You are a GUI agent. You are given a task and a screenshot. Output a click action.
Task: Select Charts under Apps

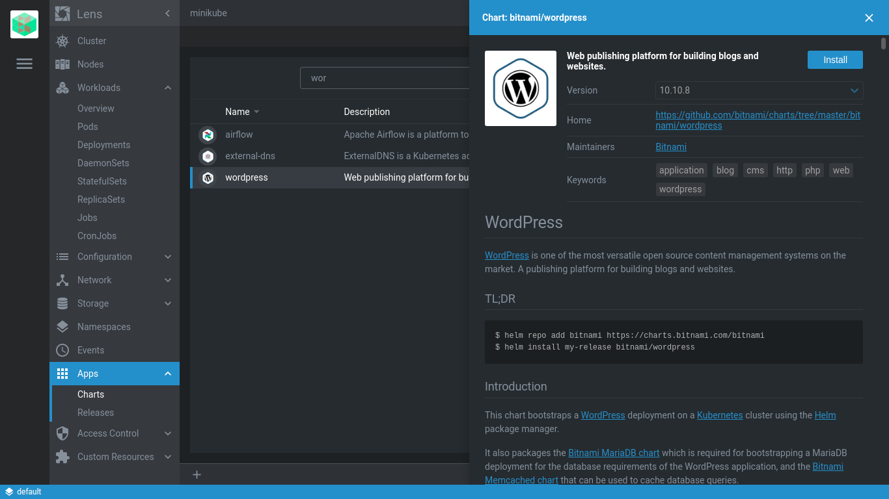pyautogui.click(x=90, y=394)
